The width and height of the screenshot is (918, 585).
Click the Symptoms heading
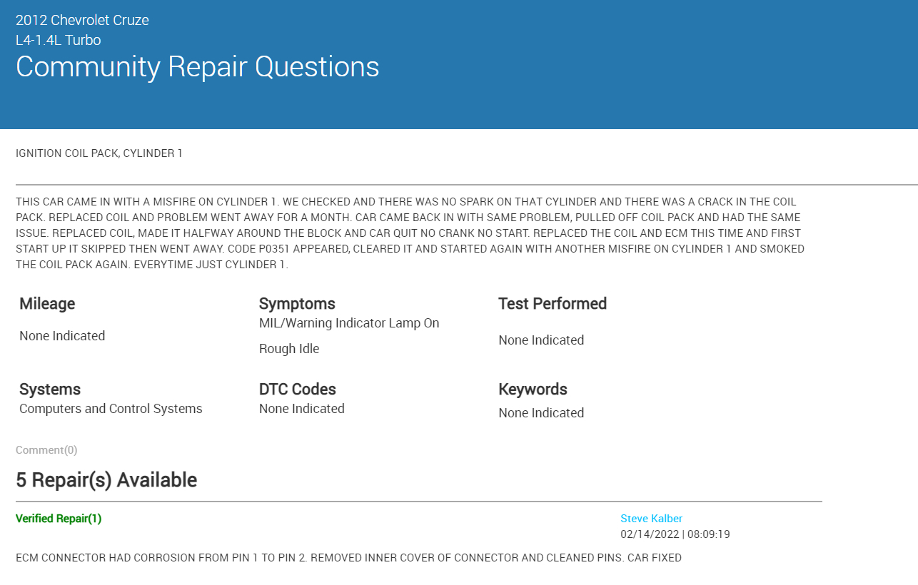point(297,304)
